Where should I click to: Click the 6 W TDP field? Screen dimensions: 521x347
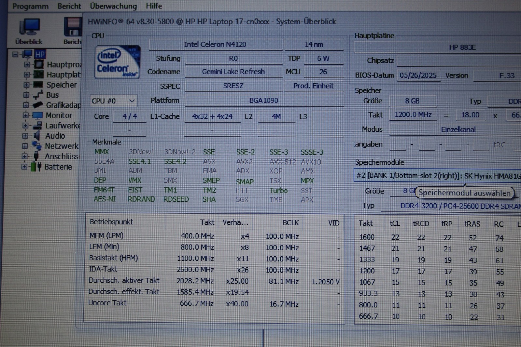[x=324, y=59]
